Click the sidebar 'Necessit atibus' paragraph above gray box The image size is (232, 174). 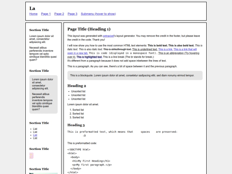(x=43, y=54)
